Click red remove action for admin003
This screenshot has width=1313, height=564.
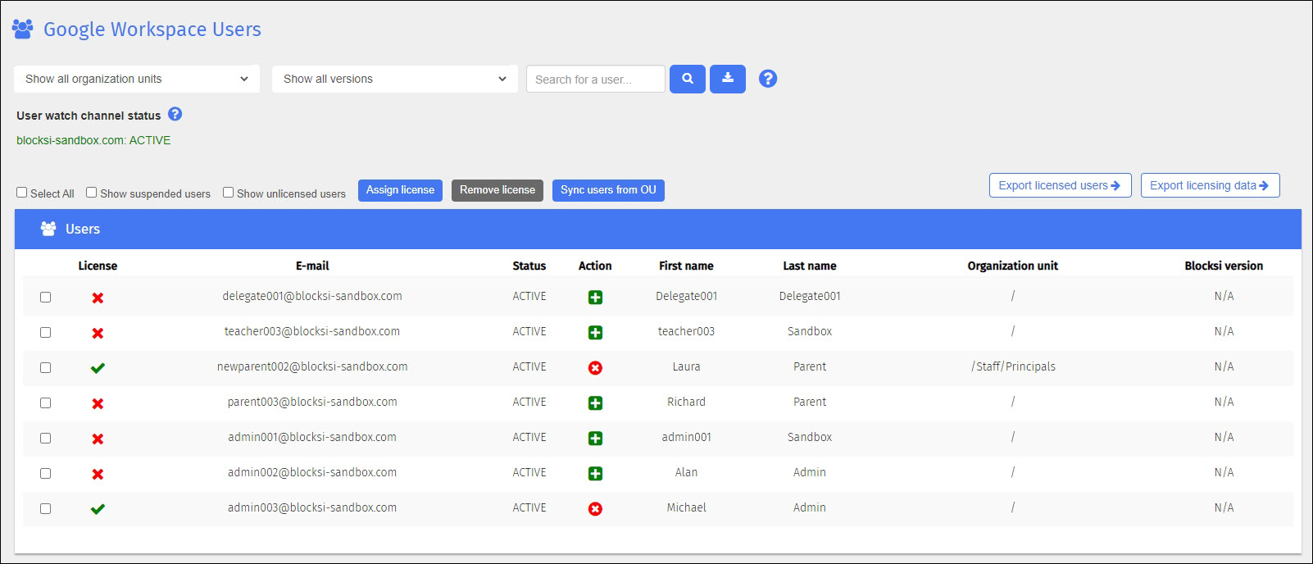click(596, 509)
